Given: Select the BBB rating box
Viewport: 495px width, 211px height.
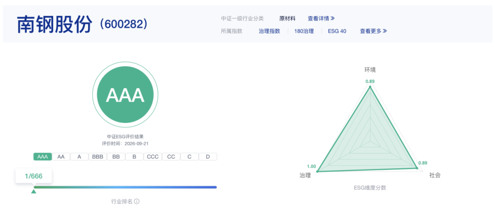Looking at the screenshot, I should [98, 157].
